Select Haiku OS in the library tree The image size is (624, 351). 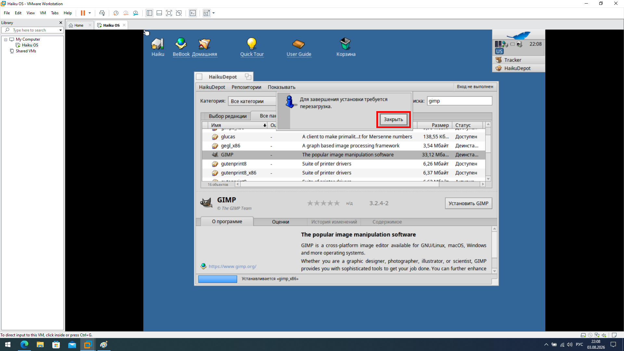pyautogui.click(x=30, y=45)
